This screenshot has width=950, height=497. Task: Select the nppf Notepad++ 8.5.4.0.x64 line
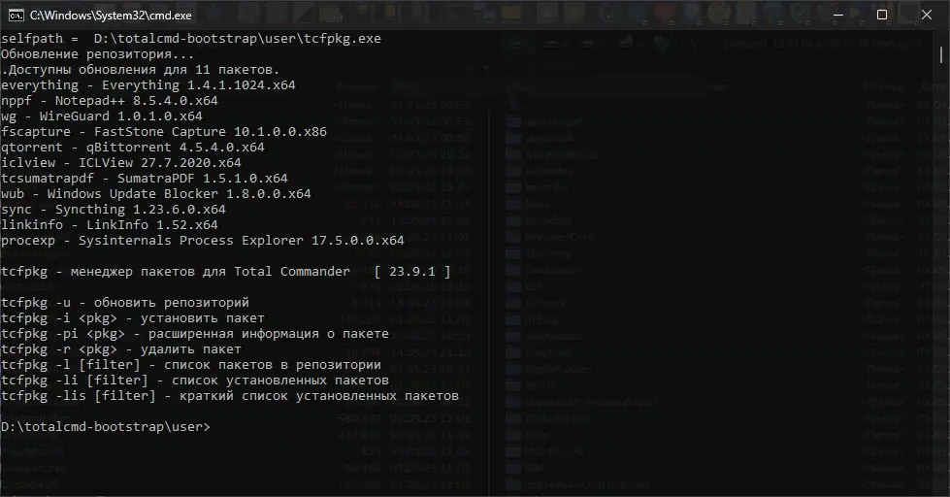click(109, 101)
